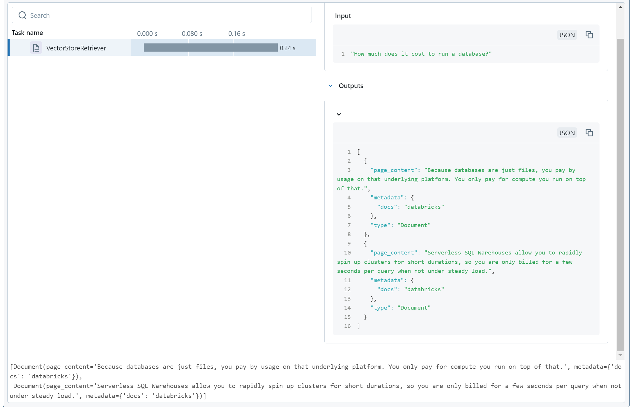Click the 0.16 s timeline marker
This screenshot has height=409, width=633.
236,34
